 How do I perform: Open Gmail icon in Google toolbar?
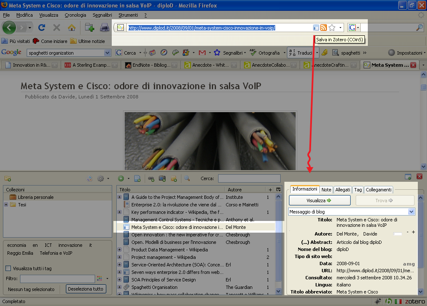point(202,53)
